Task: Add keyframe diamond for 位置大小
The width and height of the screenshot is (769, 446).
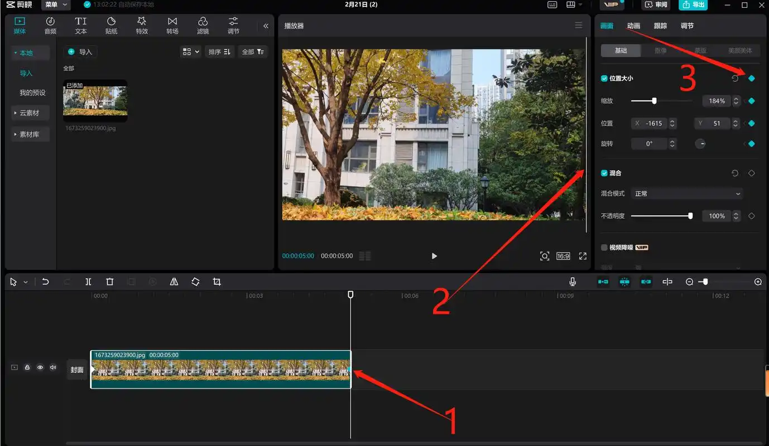Action: click(752, 79)
